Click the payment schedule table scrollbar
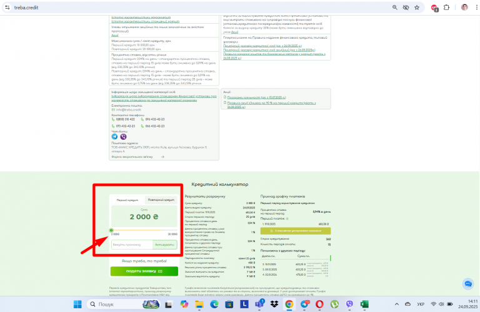 330,258
